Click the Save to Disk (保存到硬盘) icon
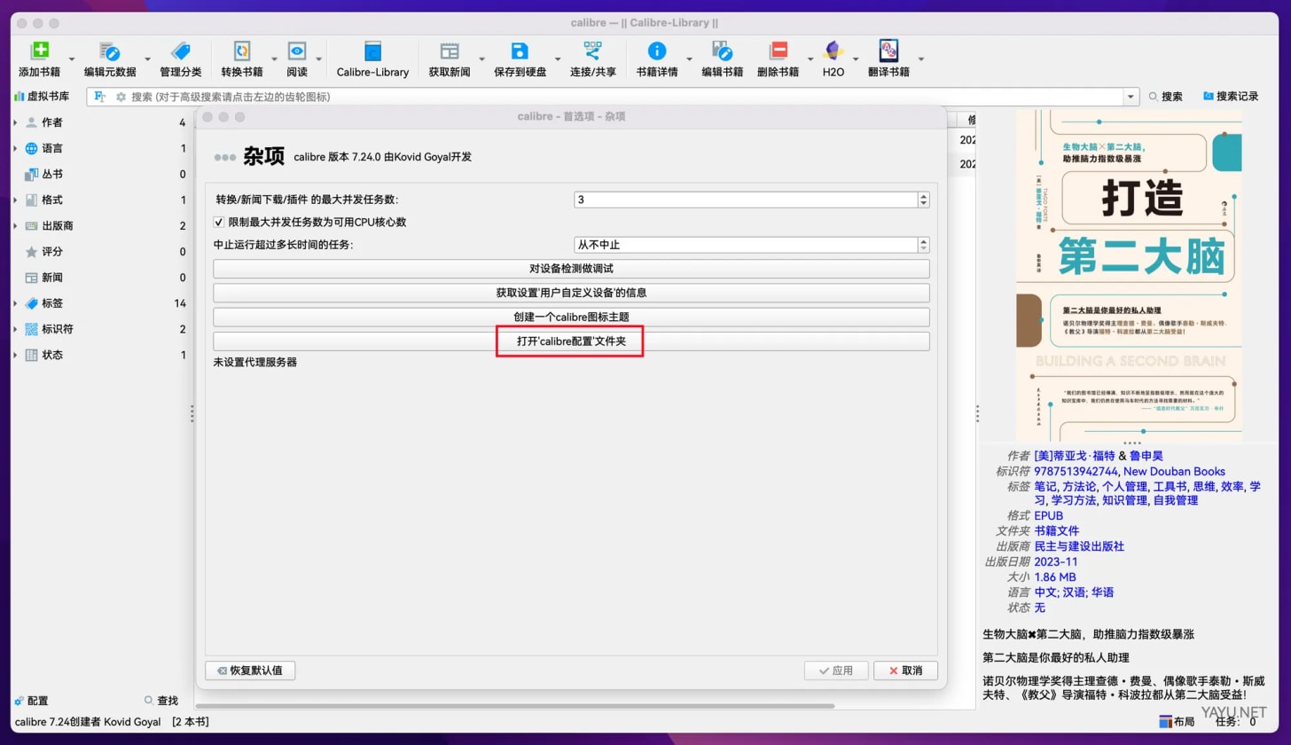 [520, 51]
